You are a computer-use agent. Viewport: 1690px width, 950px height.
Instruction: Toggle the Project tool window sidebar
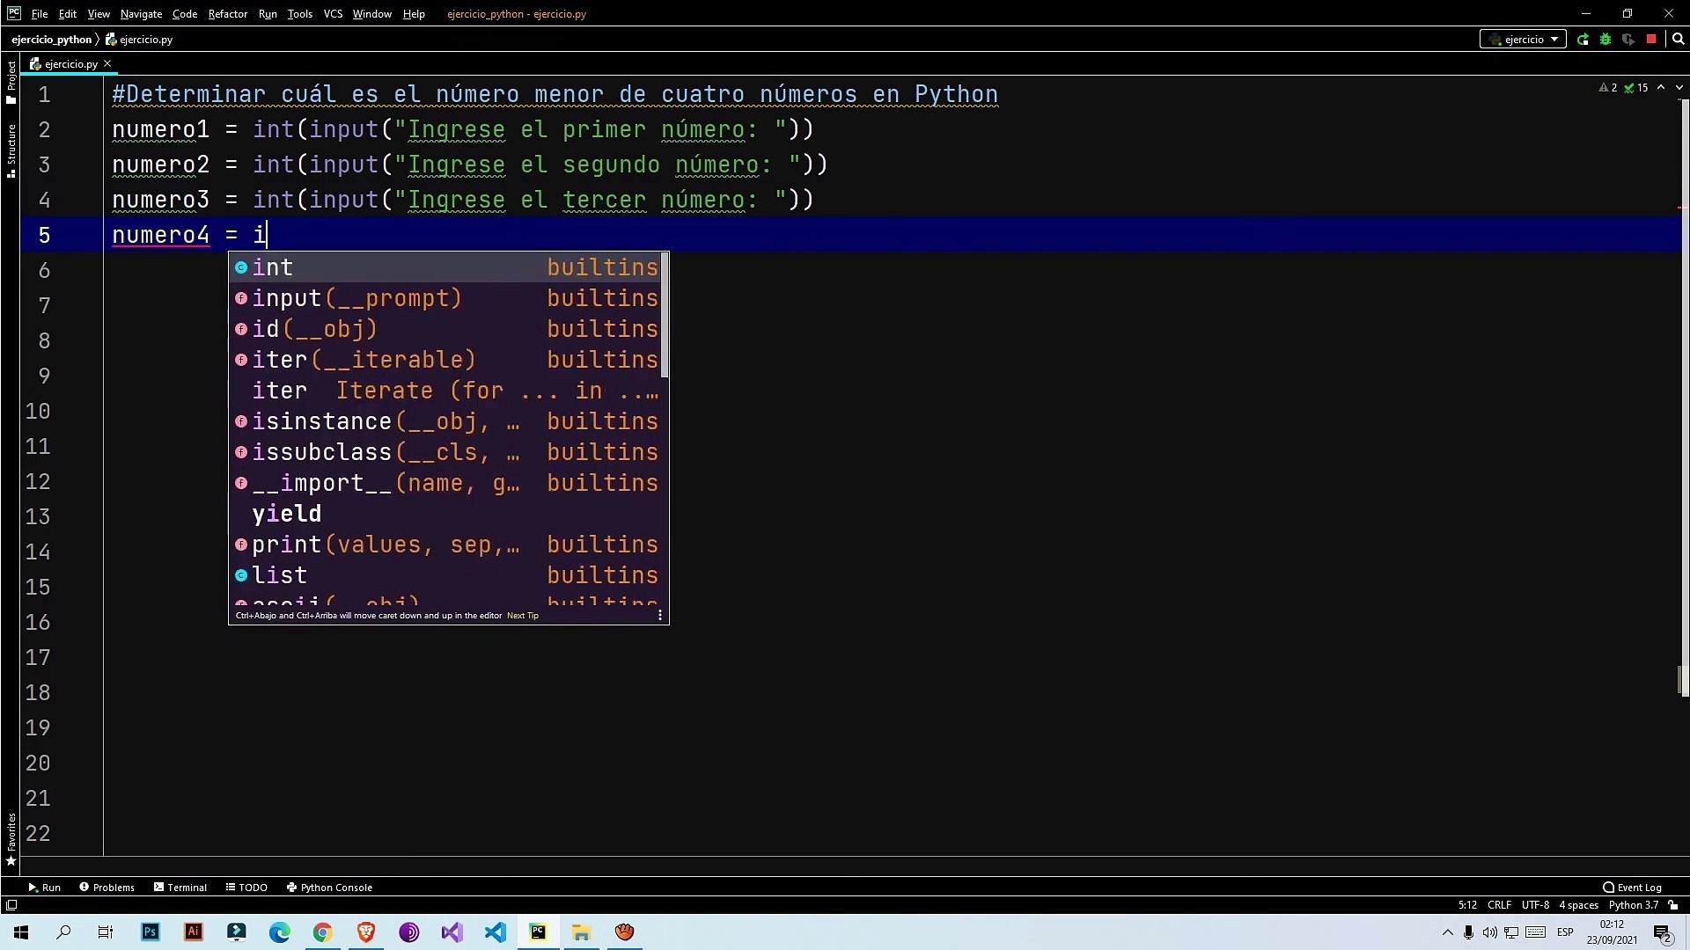click(11, 81)
